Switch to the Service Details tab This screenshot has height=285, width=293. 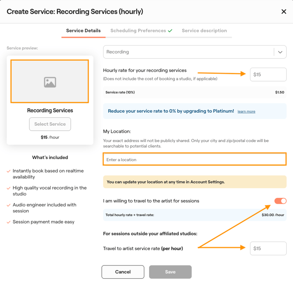83,31
